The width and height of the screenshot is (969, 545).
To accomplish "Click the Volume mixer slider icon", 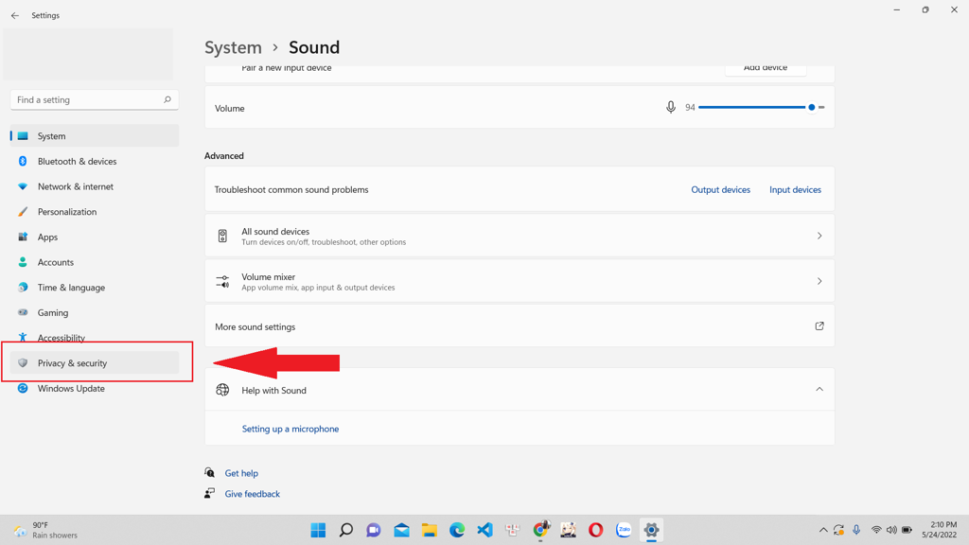I will point(222,282).
